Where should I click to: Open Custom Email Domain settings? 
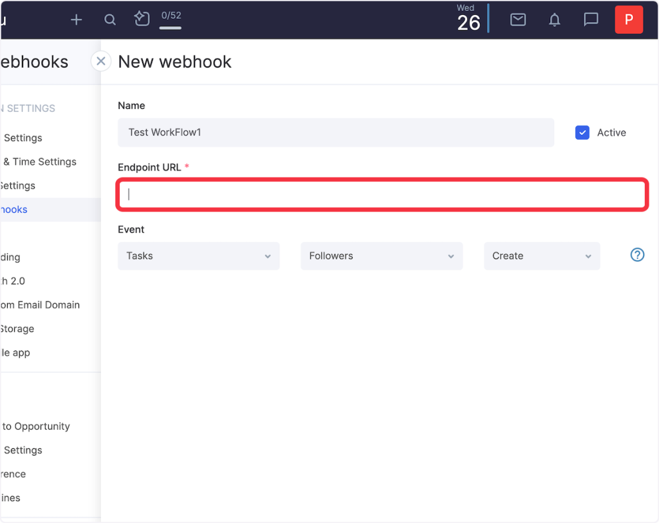pos(40,305)
